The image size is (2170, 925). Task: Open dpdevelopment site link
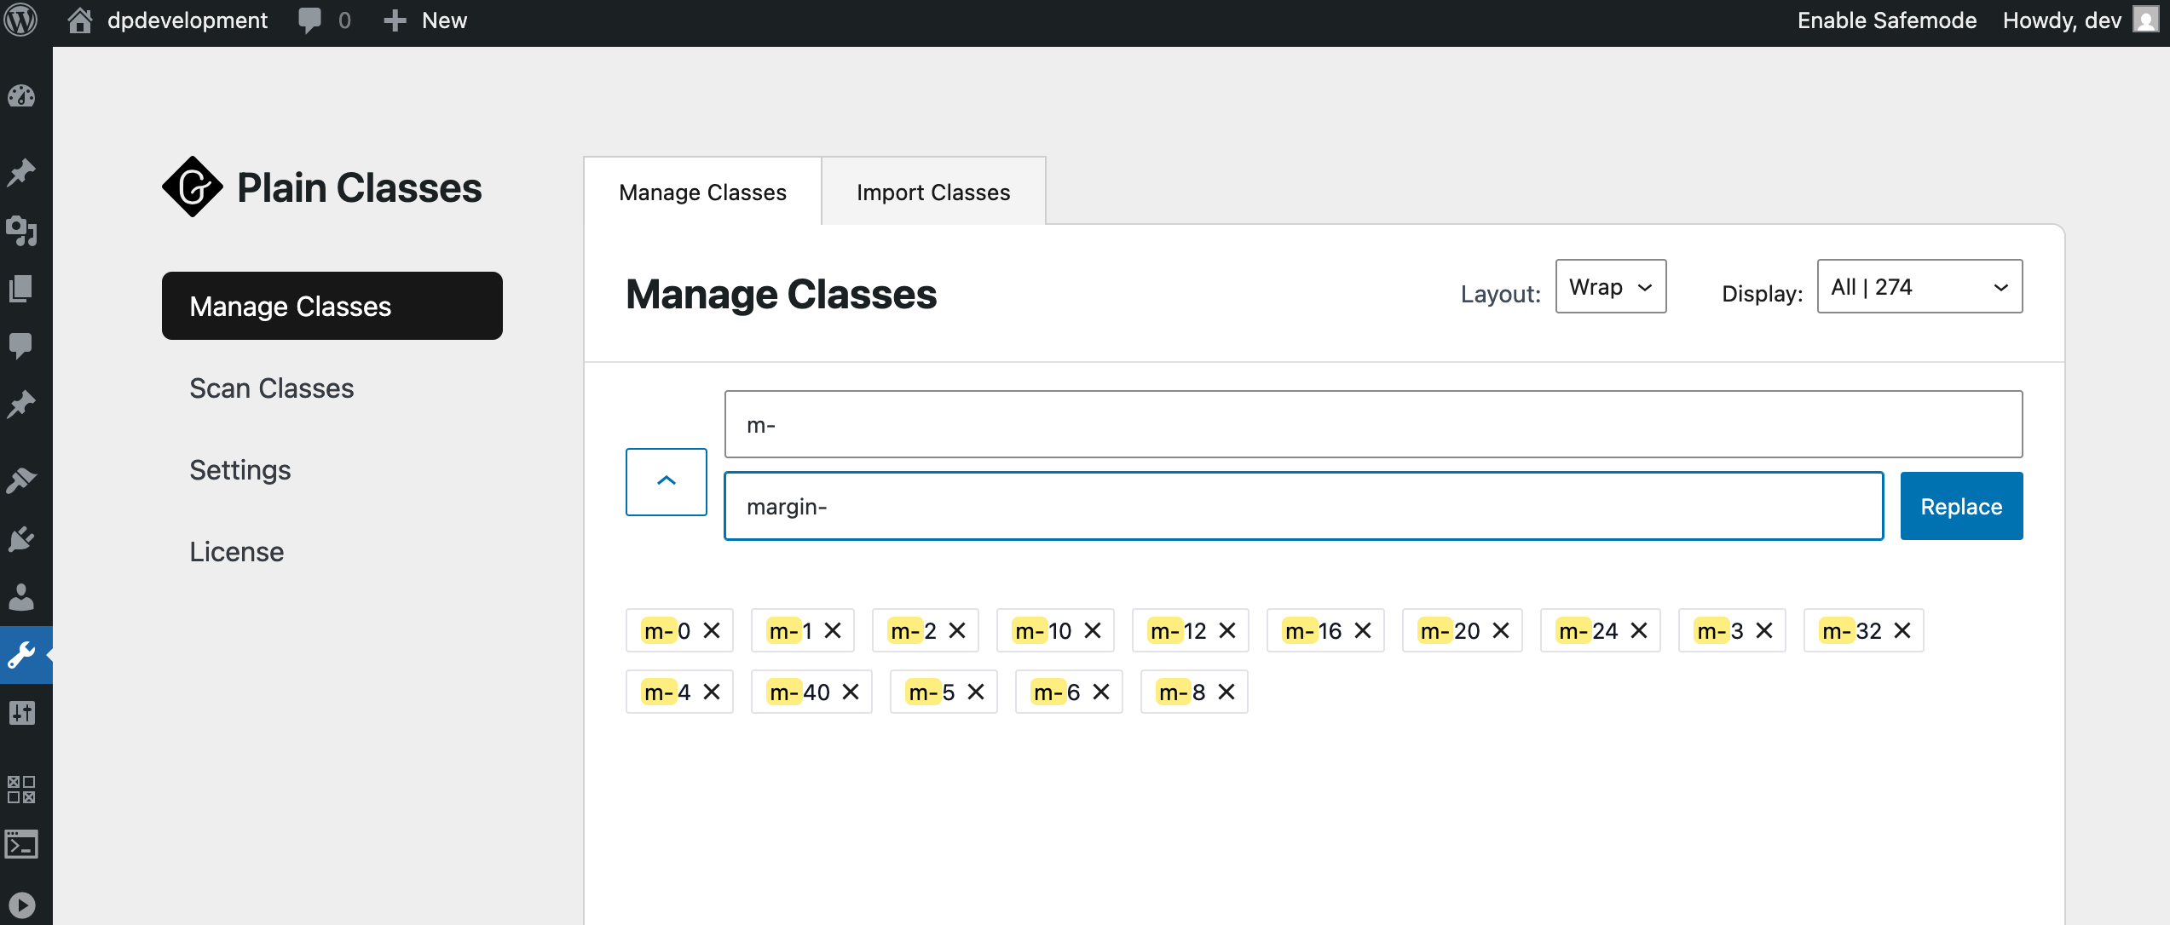tap(188, 20)
